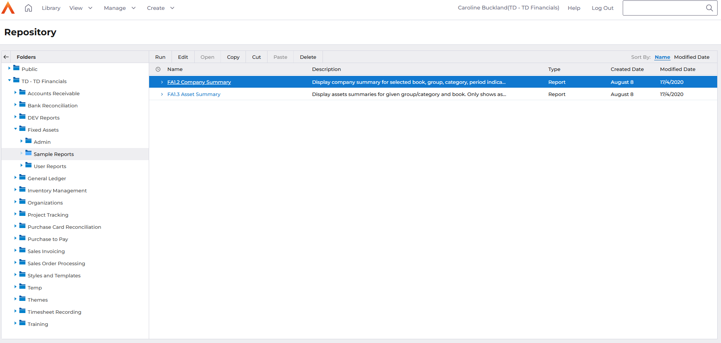
Task: Open the Create dropdown menu
Action: tap(161, 8)
